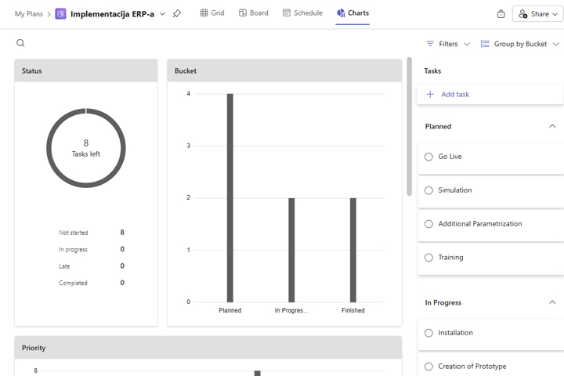Image resolution: width=564 pixels, height=376 pixels.
Task: Click the search magnifier icon
Action: point(21,44)
